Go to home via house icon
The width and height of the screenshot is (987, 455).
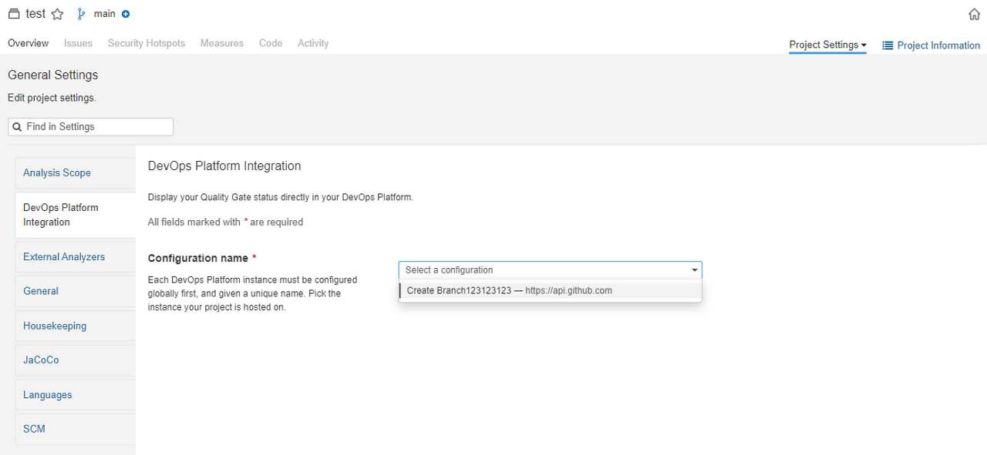tap(974, 14)
